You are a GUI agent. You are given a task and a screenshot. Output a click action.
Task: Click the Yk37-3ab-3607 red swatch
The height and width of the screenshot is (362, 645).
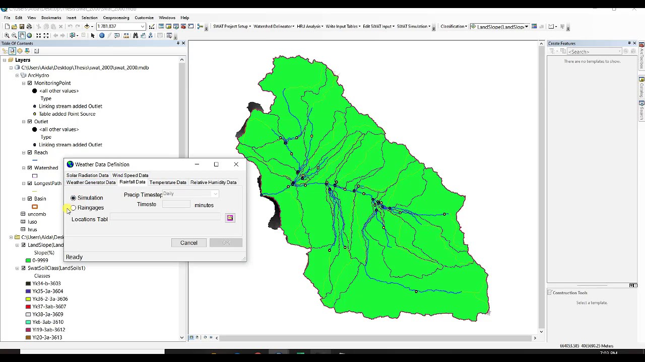click(28, 307)
